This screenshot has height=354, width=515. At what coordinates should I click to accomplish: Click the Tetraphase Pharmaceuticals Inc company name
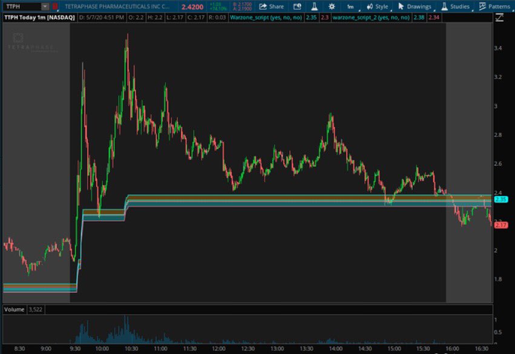coord(117,7)
